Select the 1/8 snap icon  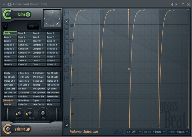(67, 37)
